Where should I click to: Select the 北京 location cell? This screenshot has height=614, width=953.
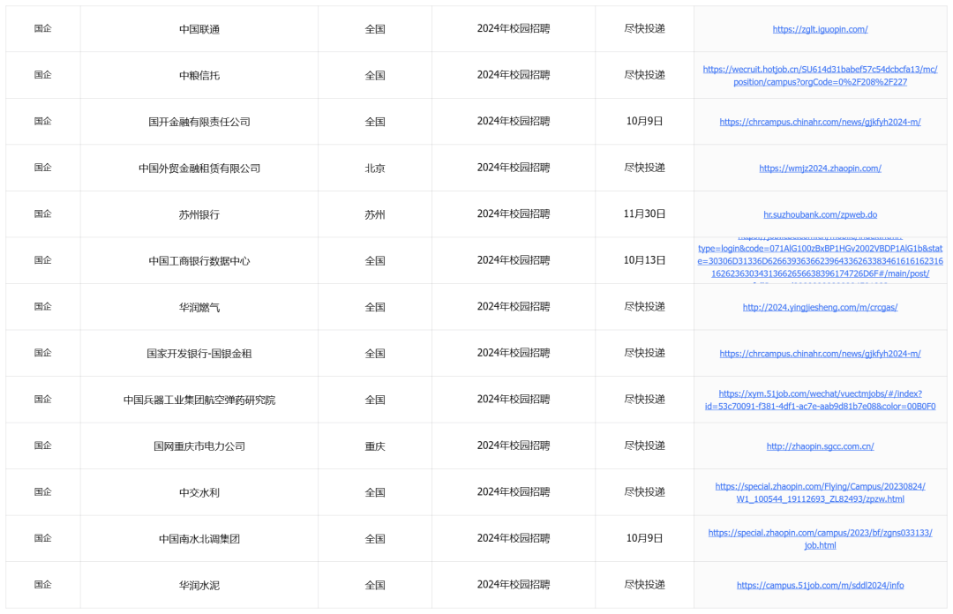coord(375,168)
